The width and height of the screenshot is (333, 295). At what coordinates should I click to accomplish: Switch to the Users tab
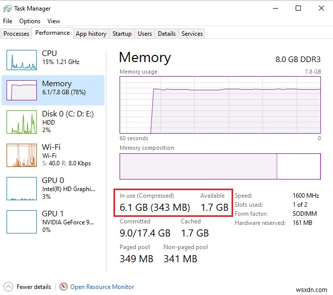pyautogui.click(x=145, y=34)
